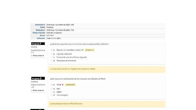Select option c 'Periodo de vida útil'
The width and height of the screenshot is (196, 110).
[52, 57]
